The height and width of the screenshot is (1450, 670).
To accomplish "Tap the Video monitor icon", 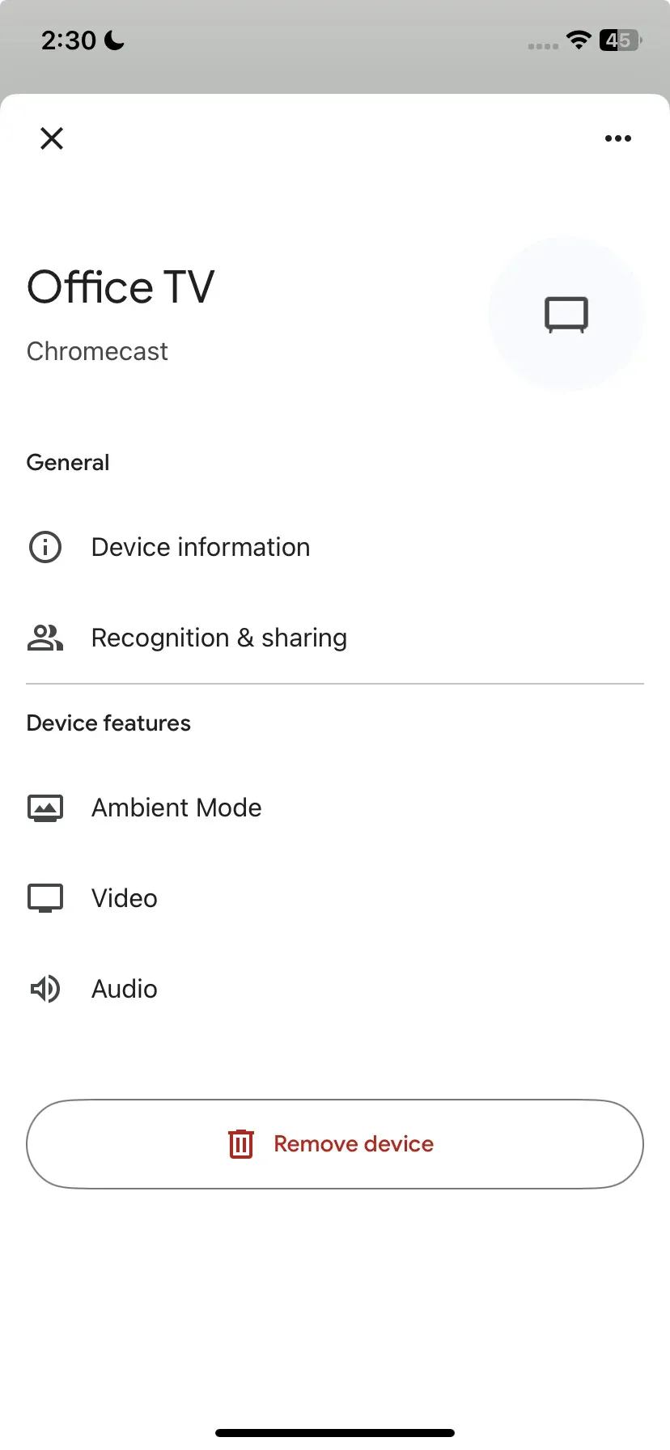I will click(45, 898).
